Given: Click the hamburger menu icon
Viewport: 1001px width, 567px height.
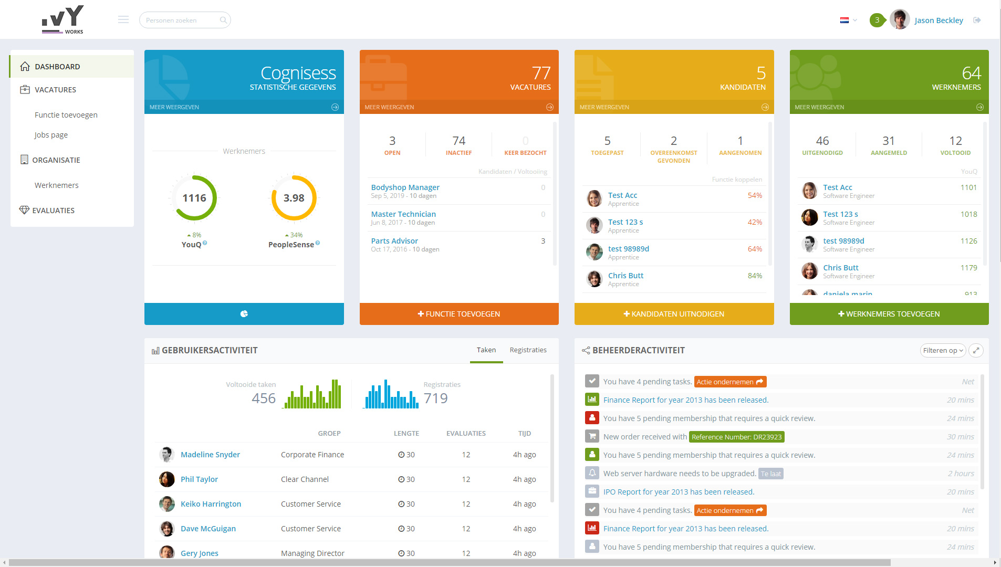Looking at the screenshot, I should [123, 19].
